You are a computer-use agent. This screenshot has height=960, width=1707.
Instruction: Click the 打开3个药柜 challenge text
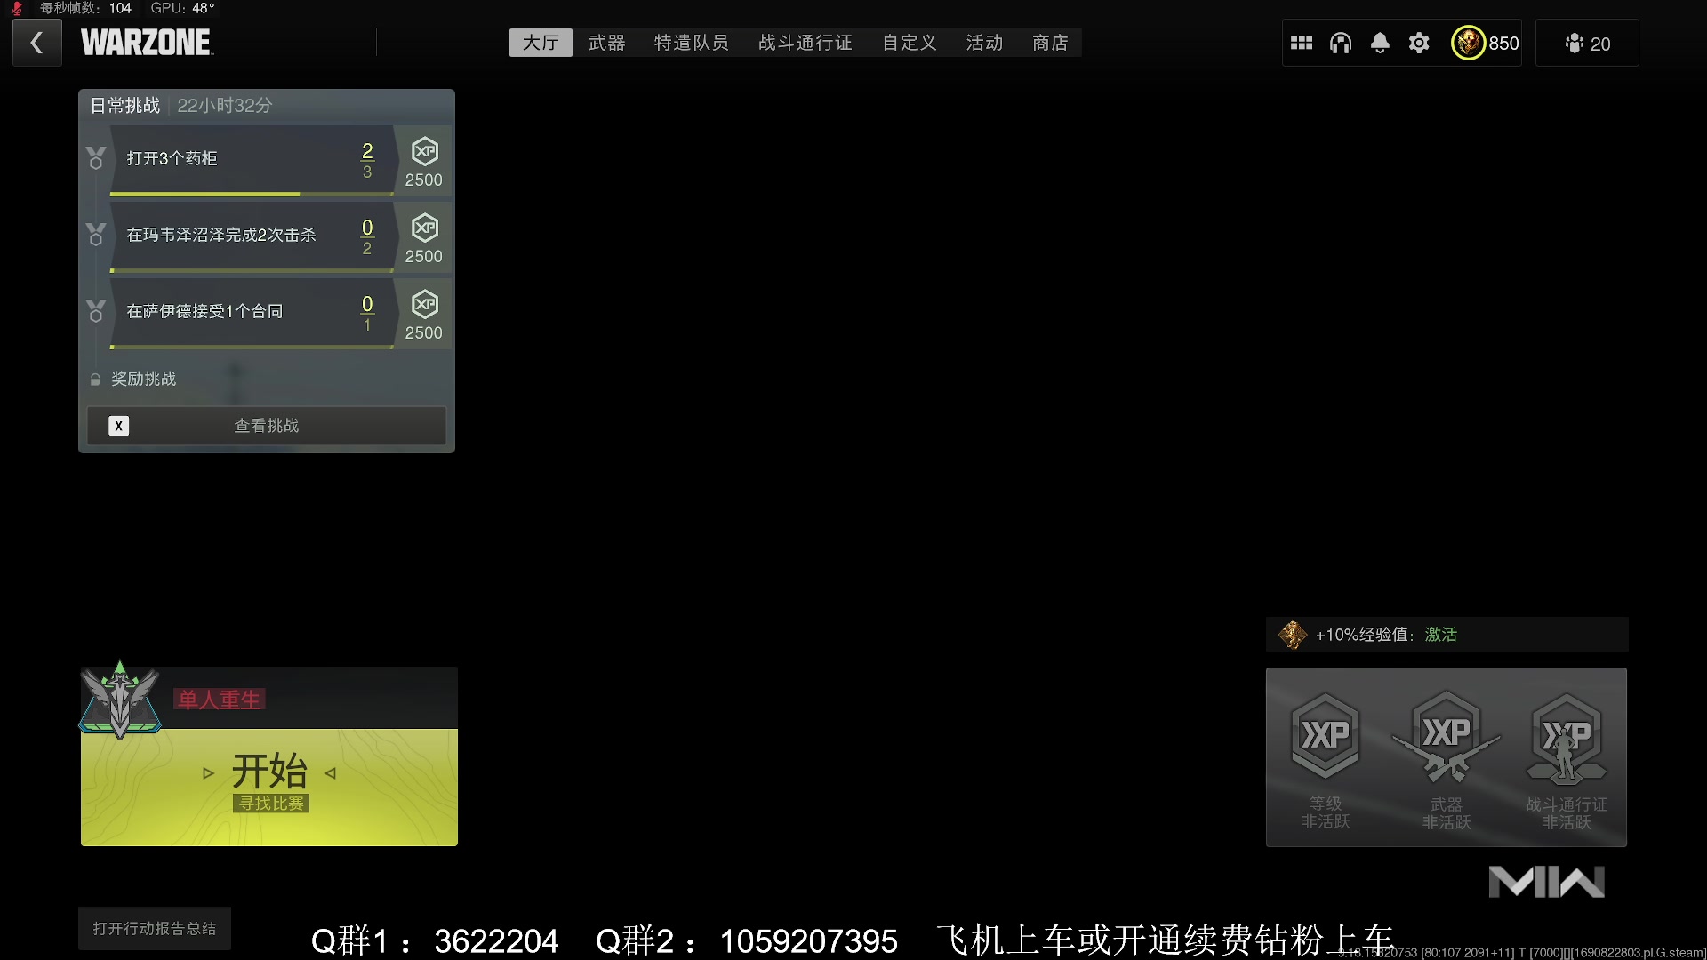pyautogui.click(x=172, y=158)
